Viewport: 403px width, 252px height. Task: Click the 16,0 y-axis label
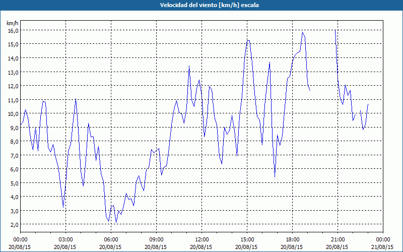click(x=13, y=31)
